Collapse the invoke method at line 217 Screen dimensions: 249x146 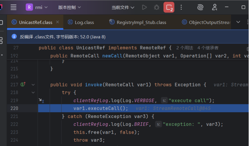pos(33,85)
